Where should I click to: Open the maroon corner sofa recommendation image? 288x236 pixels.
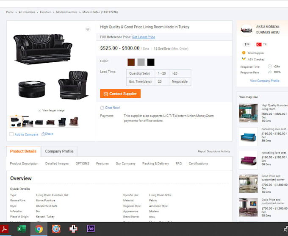coord(248,207)
